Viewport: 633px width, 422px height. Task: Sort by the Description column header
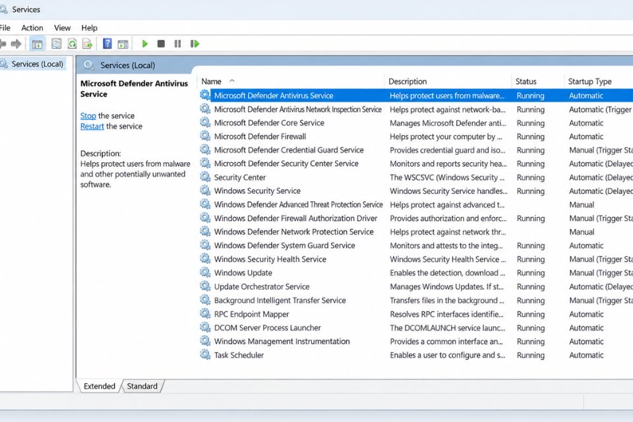pyautogui.click(x=448, y=81)
